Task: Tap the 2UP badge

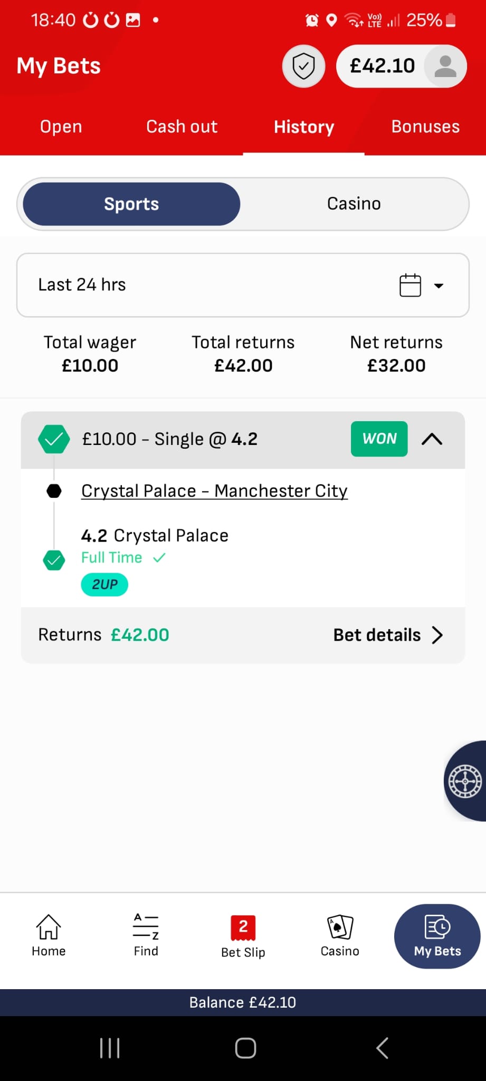Action: [x=104, y=585]
